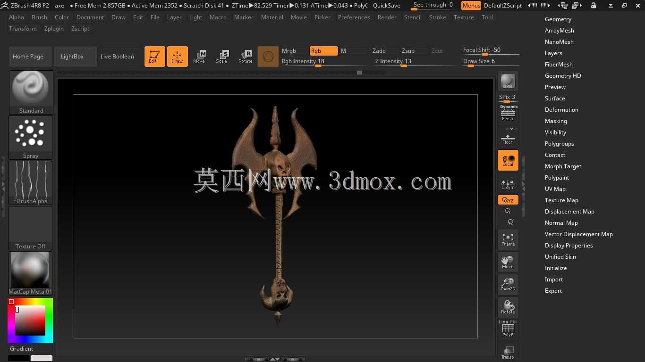
Task: Toggle the Rgb color mode
Action: coord(323,51)
